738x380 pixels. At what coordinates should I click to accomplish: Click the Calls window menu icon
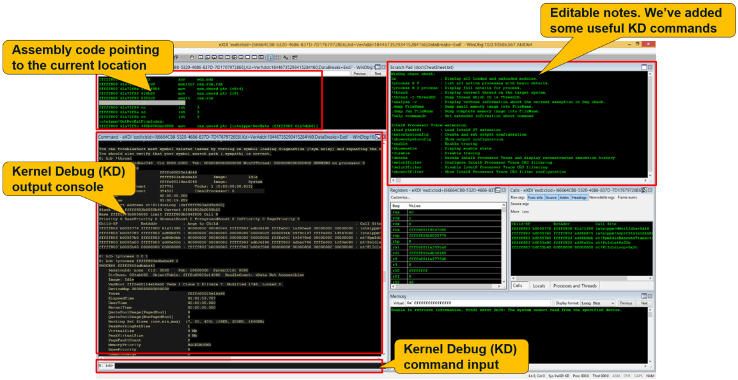(644, 190)
